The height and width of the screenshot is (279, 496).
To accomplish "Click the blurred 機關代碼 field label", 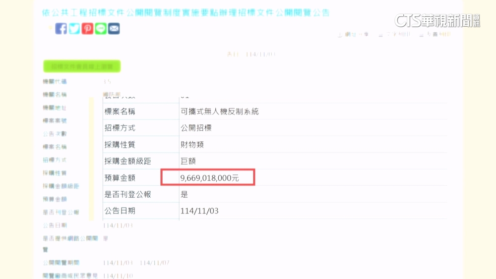I will pyautogui.click(x=55, y=82).
